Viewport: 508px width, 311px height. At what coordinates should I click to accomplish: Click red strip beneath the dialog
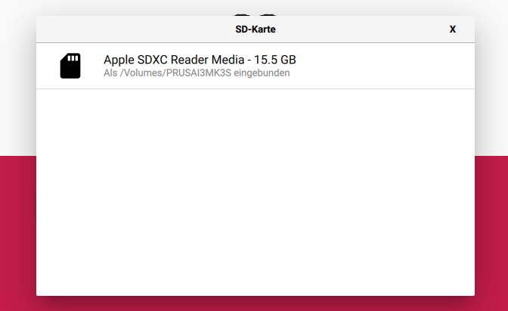coord(255,304)
